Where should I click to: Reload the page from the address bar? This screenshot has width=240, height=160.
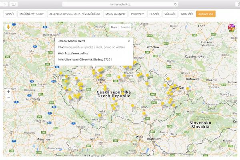click(x=176, y=4)
